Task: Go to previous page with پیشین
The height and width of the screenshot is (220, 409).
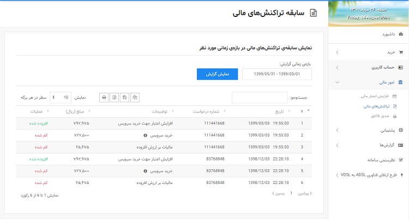Action: [305, 193]
